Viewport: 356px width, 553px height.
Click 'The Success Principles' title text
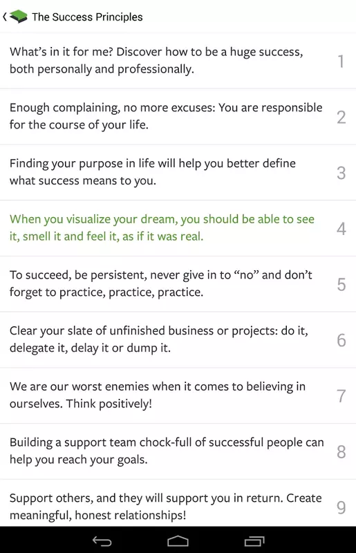pos(87,17)
